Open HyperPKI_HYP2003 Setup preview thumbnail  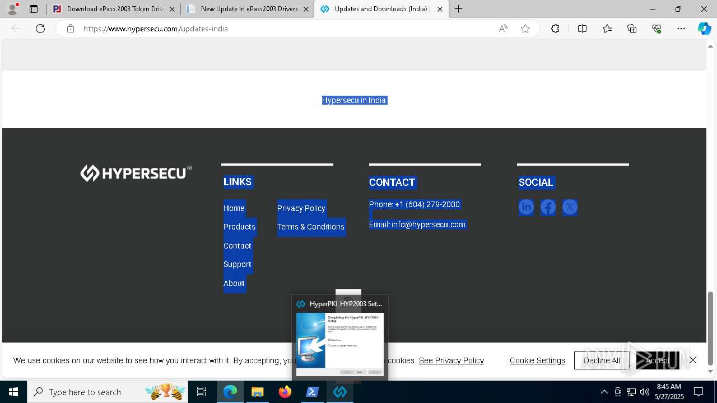(340, 338)
